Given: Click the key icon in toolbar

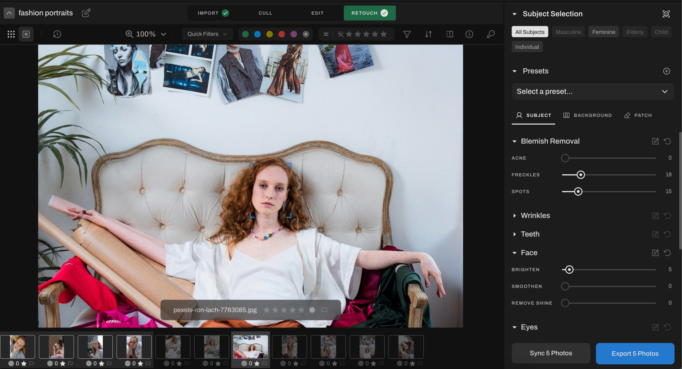Looking at the screenshot, I should pos(491,34).
